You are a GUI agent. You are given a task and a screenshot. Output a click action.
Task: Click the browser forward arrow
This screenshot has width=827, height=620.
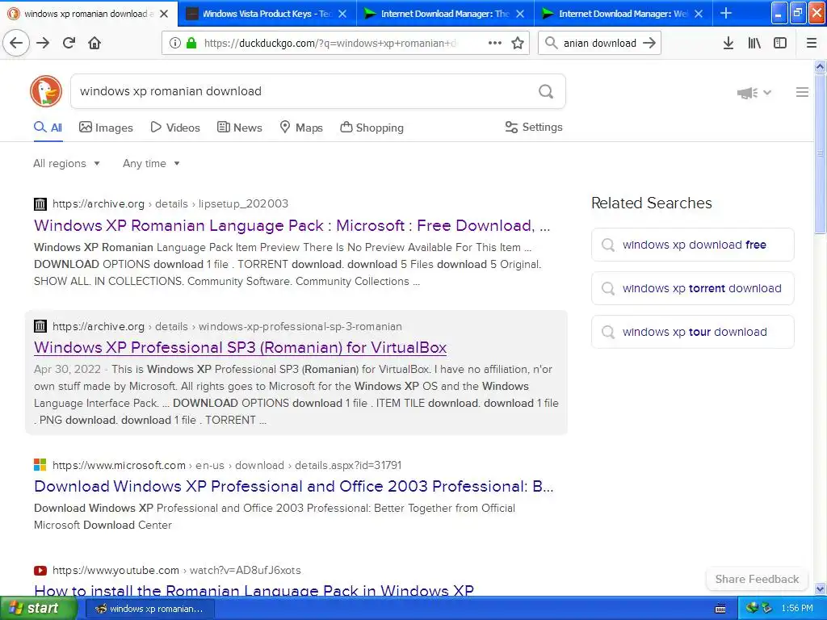44,43
